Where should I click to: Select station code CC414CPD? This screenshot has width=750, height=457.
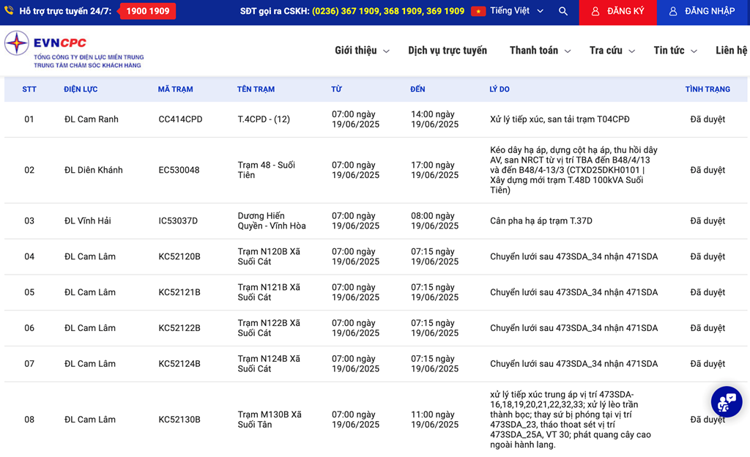coord(180,119)
